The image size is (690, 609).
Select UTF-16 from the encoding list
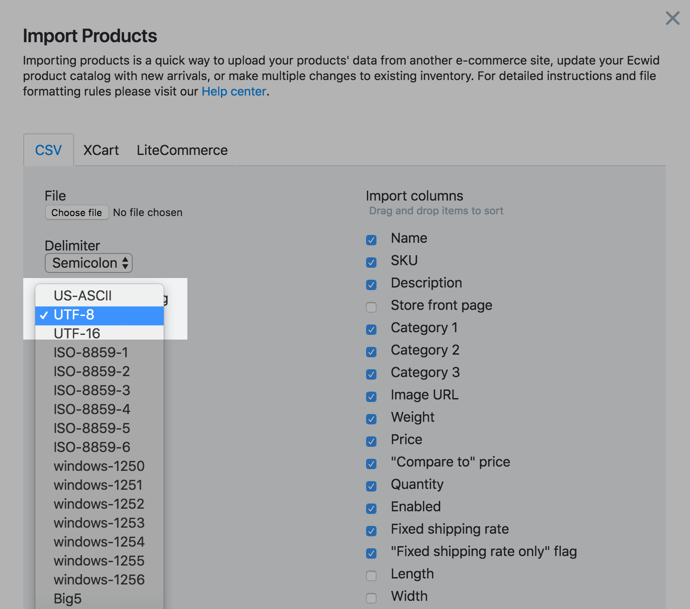point(77,333)
